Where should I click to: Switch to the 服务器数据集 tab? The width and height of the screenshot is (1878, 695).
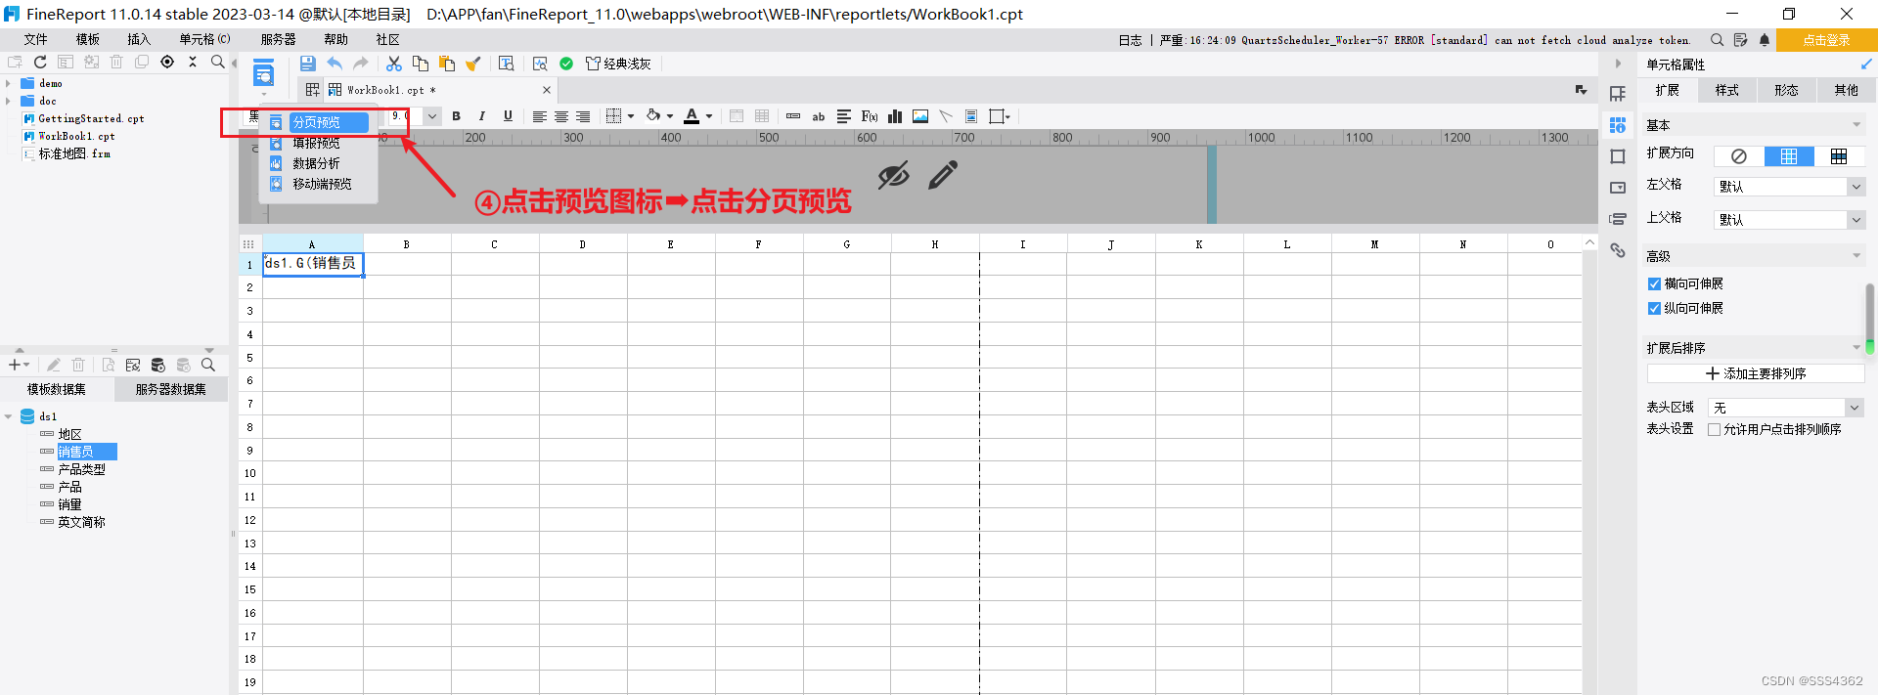point(171,389)
